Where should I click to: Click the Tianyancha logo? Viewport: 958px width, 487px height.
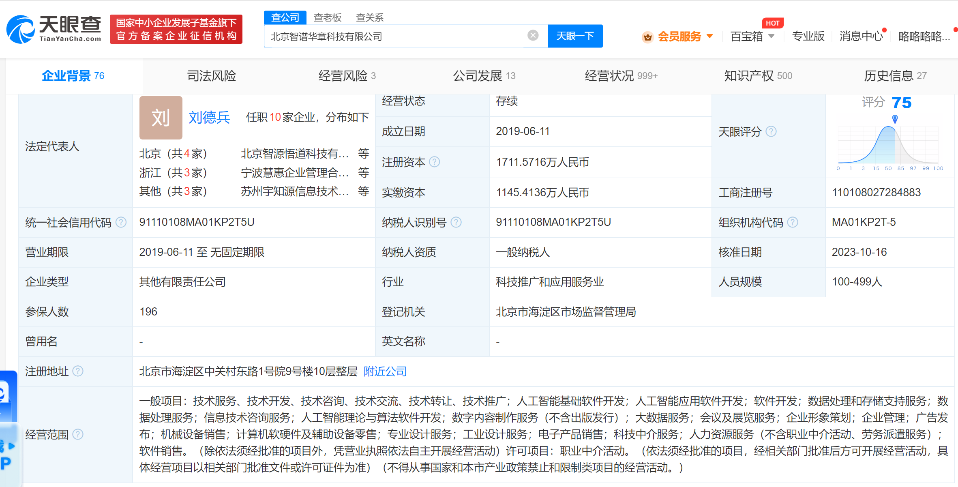[x=54, y=29]
